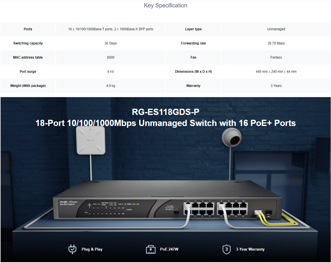Click the 3-Year Warranty feature text
Screen dimensions: 331x263
click(250, 249)
